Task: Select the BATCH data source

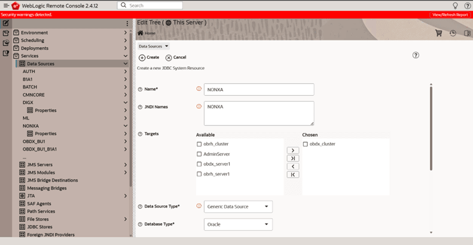Action: point(30,87)
